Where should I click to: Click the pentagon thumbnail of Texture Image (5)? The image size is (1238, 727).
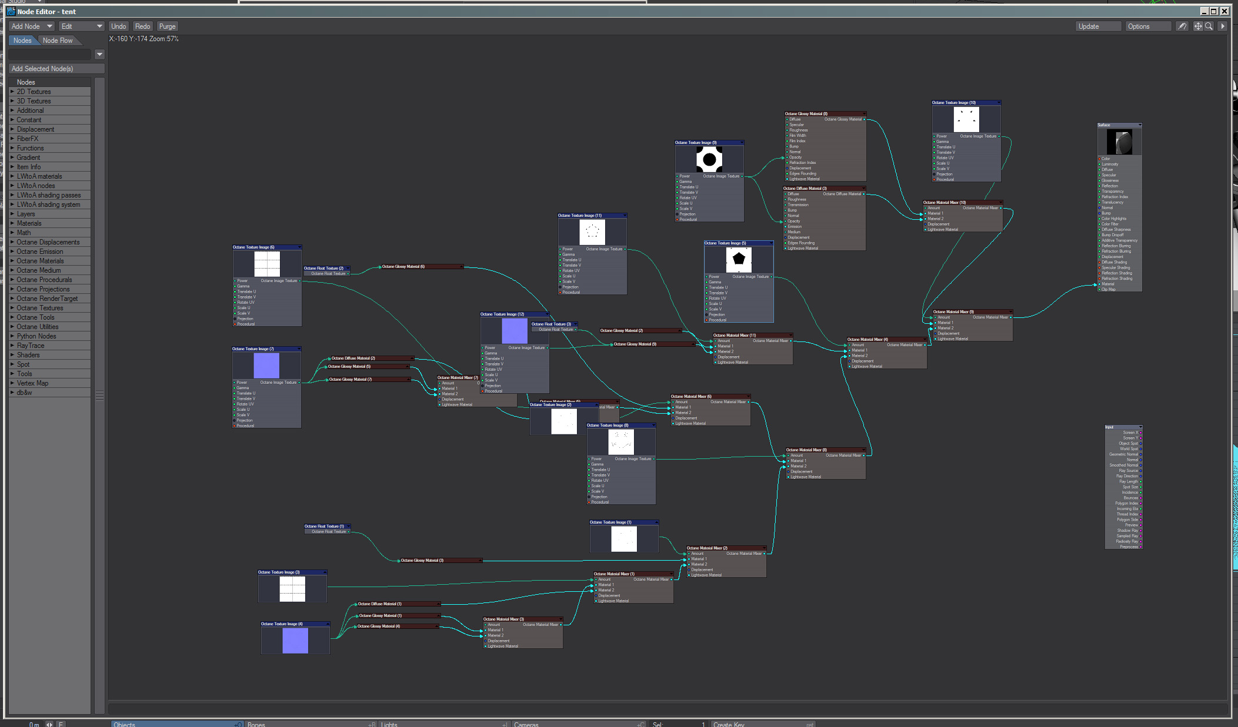click(739, 260)
